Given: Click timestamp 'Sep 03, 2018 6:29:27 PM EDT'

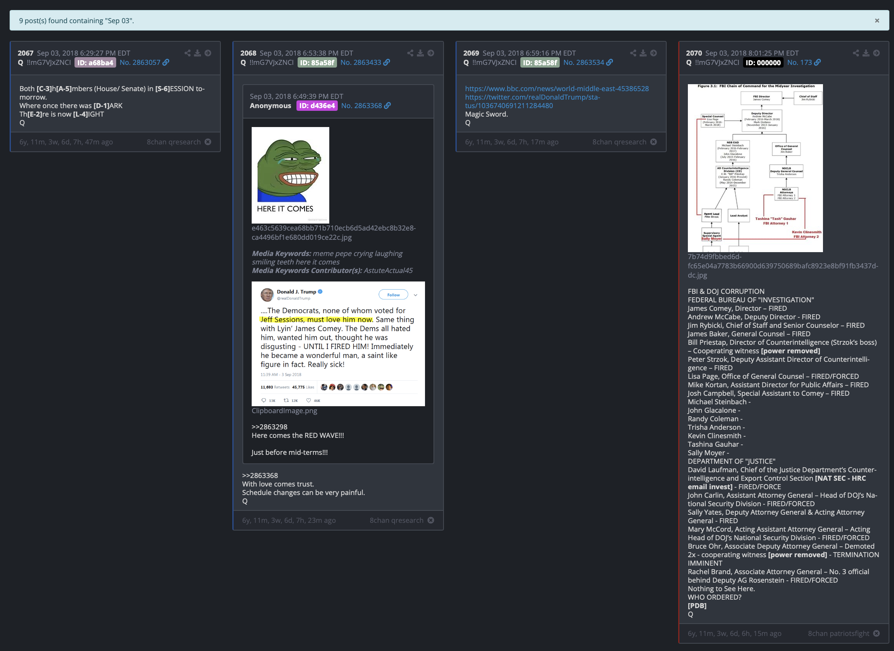Looking at the screenshot, I should [83, 53].
